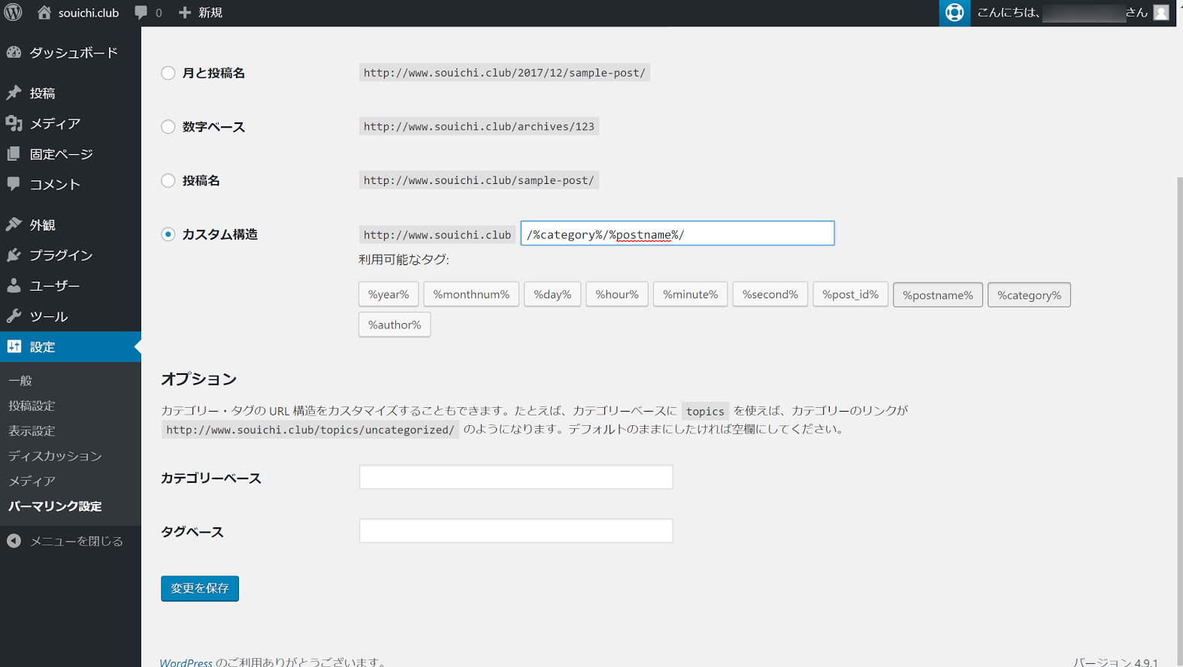Open the souichi.club home icon
Screen dimensions: 1183x667
44,13
